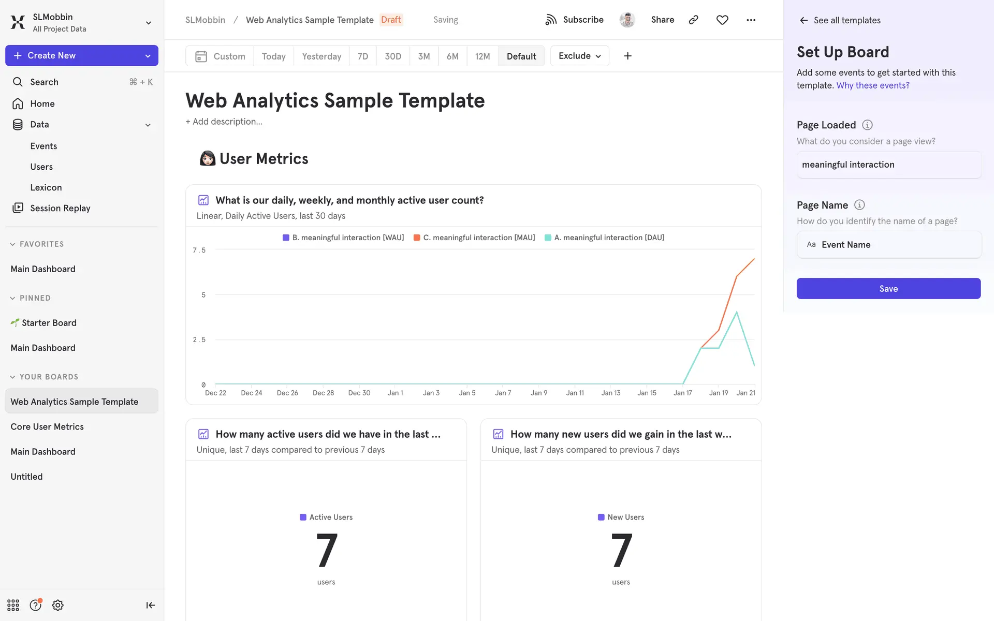
Task: Open the Why these events link
Action: [x=872, y=85]
